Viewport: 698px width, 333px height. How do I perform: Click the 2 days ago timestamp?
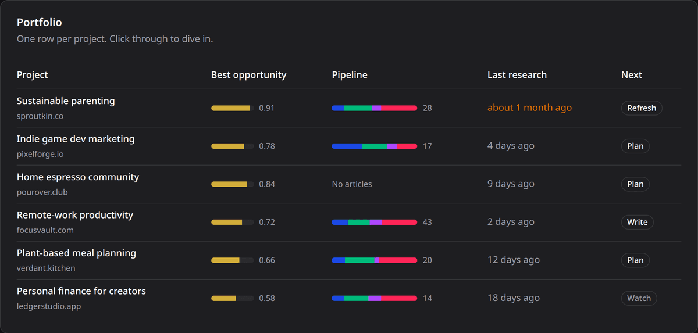click(511, 222)
